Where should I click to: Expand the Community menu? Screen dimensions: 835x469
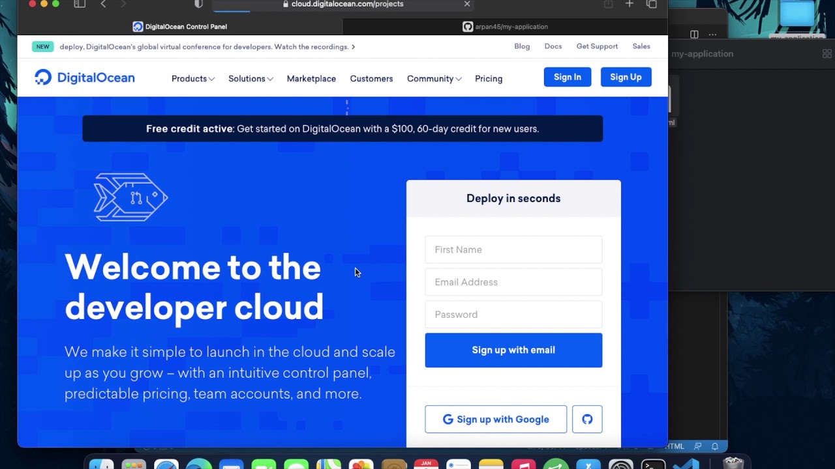434,79
